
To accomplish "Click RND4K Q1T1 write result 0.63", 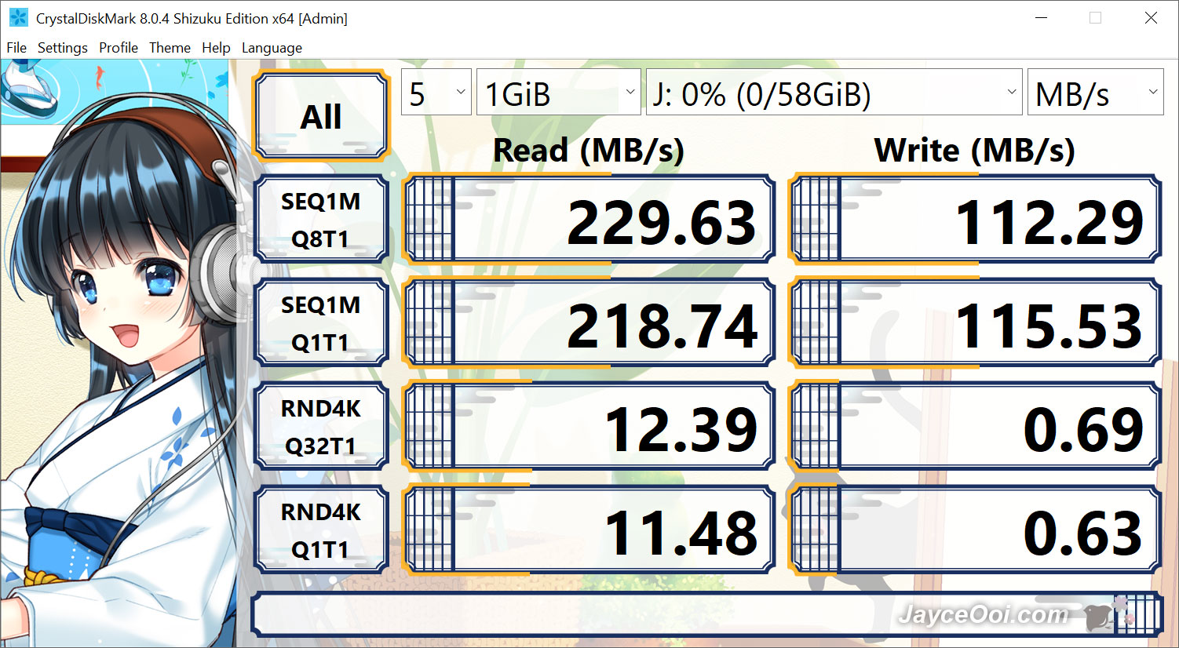I will 975,530.
